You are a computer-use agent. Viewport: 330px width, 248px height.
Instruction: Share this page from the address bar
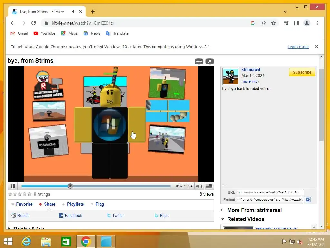click(263, 23)
